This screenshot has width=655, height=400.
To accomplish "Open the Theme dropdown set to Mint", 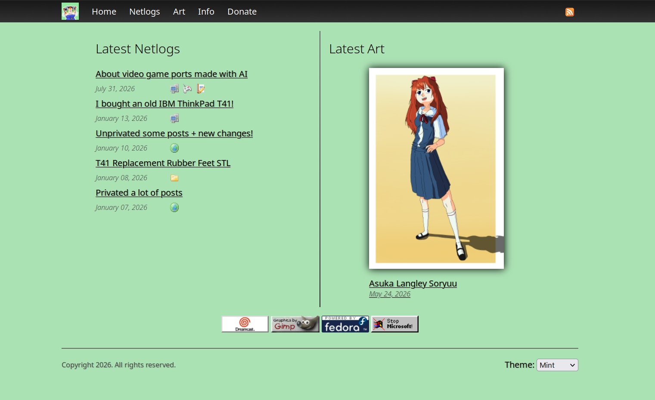I will coord(557,365).
